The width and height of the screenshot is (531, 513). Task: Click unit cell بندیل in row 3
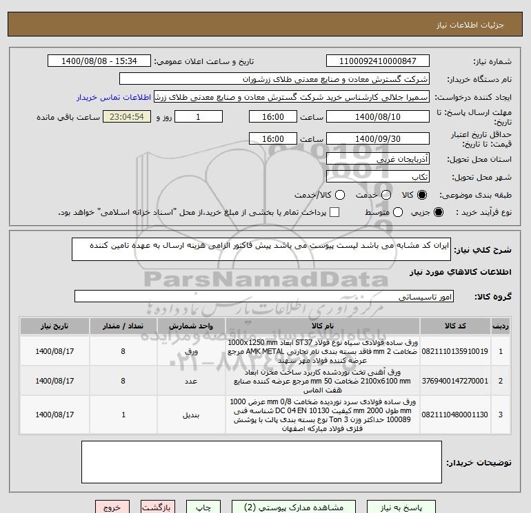(191, 415)
